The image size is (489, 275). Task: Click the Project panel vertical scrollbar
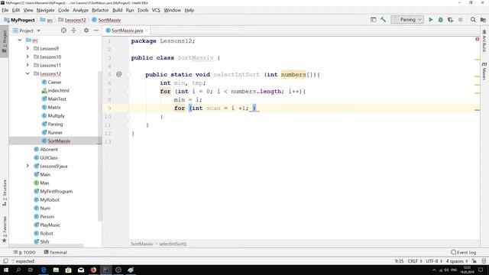[100, 146]
